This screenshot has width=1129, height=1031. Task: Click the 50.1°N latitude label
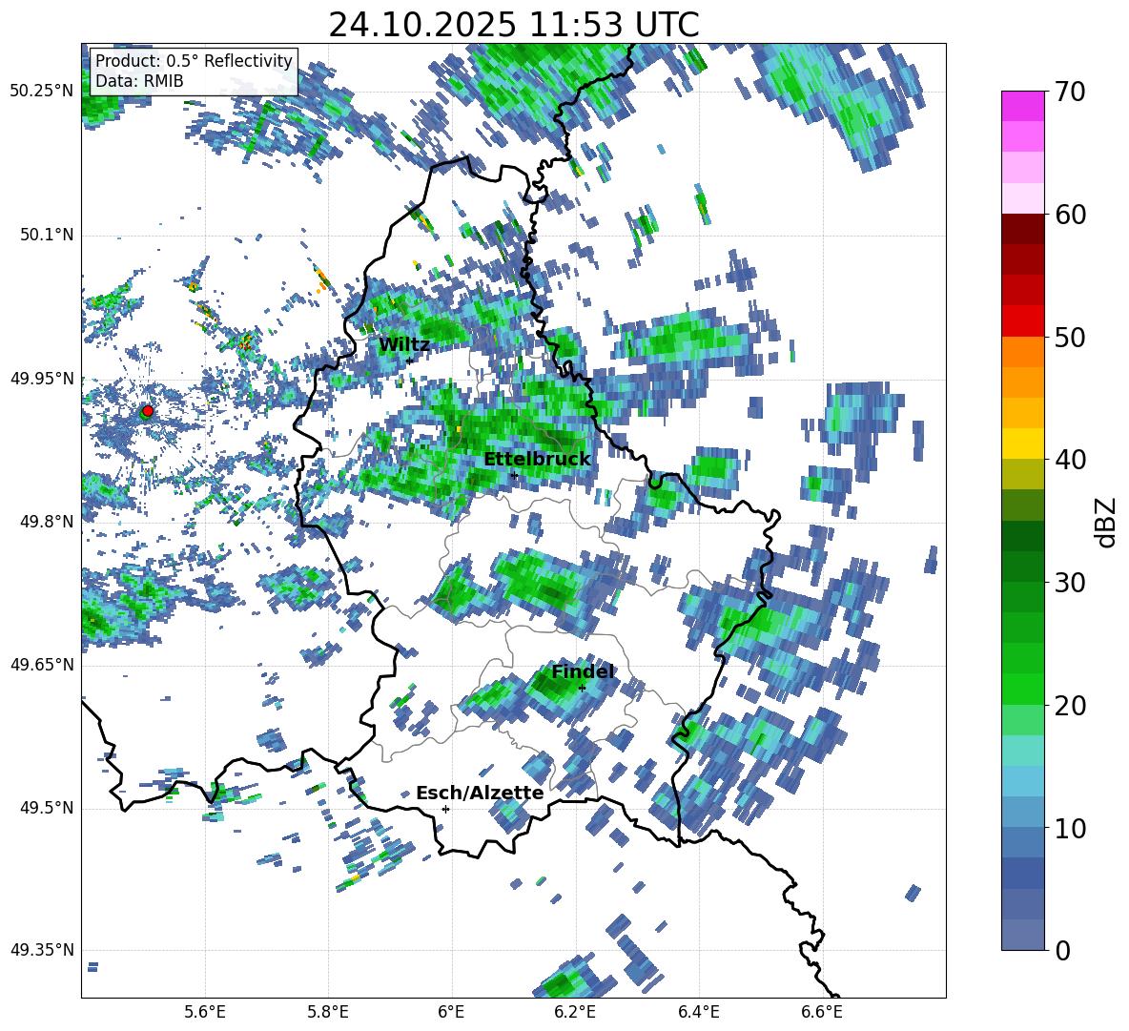coord(46,235)
